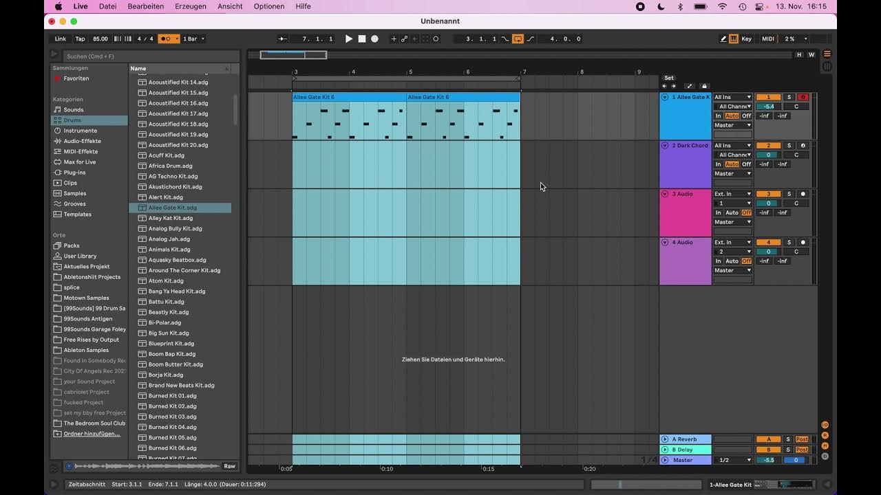This screenshot has height=495, width=881.
Task: Set track 2 monitor to In
Action: (718, 164)
